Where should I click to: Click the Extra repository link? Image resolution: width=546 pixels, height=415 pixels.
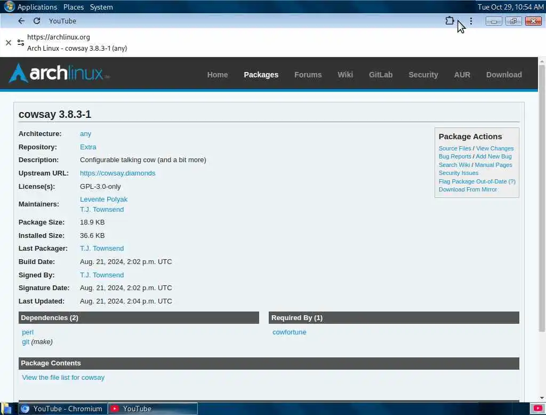click(88, 147)
